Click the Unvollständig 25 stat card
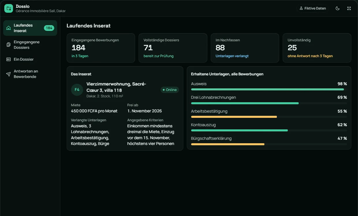The height and width of the screenshot is (216, 358). 317,48
